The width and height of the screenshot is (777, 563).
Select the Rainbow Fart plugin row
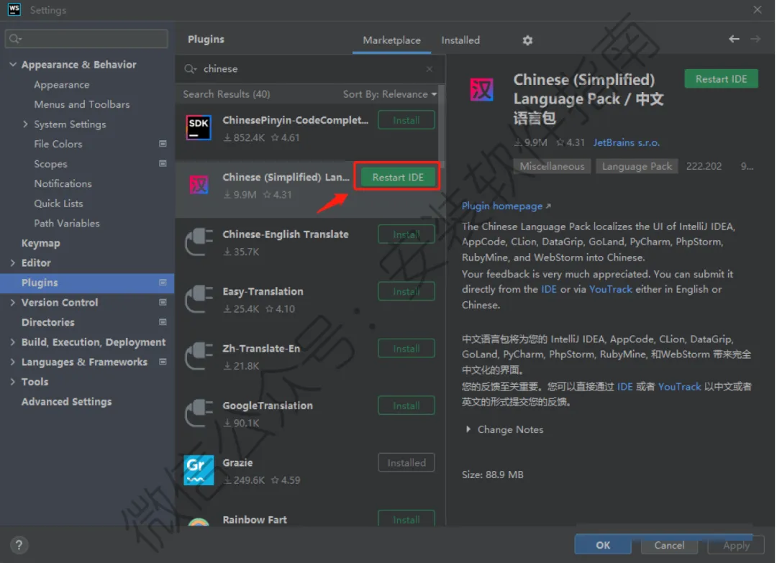click(309, 519)
